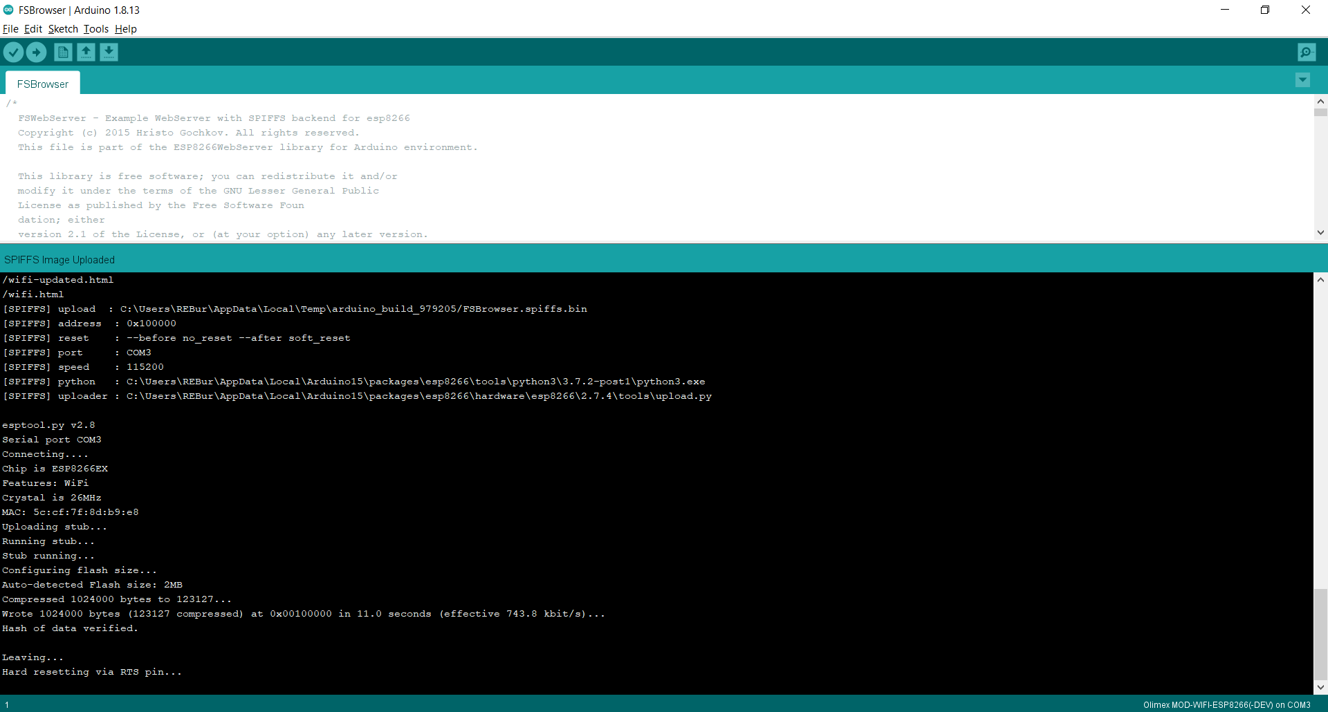Click the Arduino logo in title bar
The height and width of the screenshot is (712, 1328).
pyautogui.click(x=8, y=10)
